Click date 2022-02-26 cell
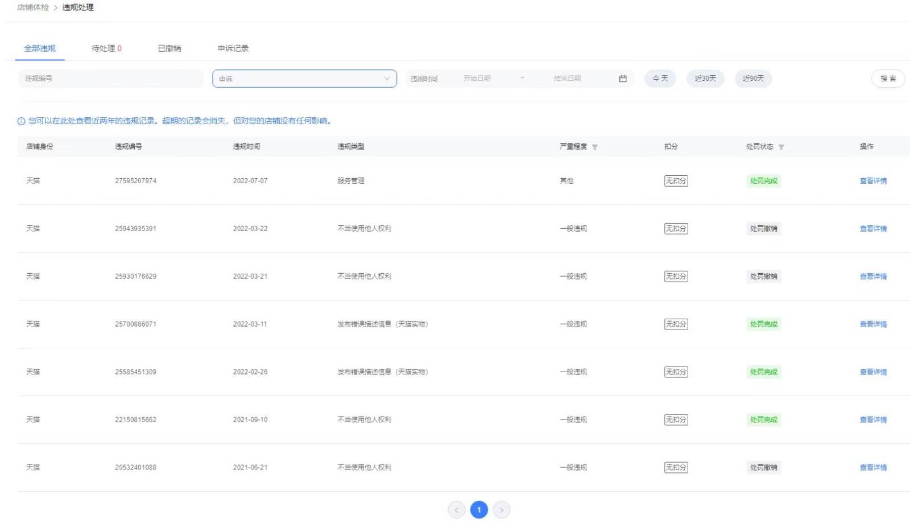This screenshot has width=910, height=527. point(250,372)
